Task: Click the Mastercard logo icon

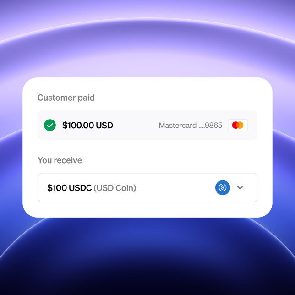Action: point(238,125)
